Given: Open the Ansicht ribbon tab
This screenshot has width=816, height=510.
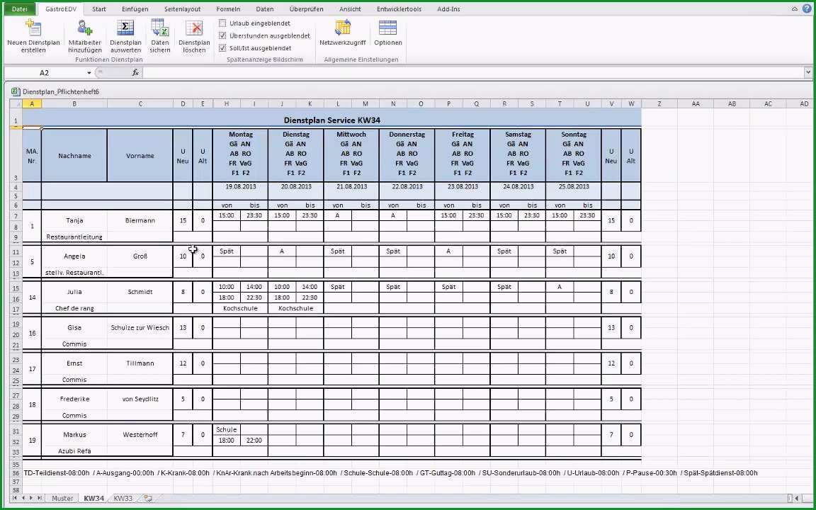Looking at the screenshot, I should (x=350, y=8).
